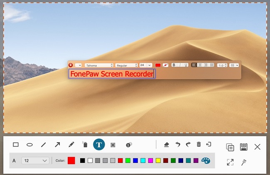This screenshot has height=175, width=270.
Task: Choose the dark gray color swatch
Action: (98, 160)
